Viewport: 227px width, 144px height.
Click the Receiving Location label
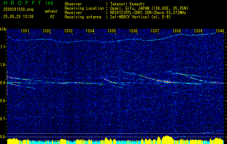[x=84, y=8]
